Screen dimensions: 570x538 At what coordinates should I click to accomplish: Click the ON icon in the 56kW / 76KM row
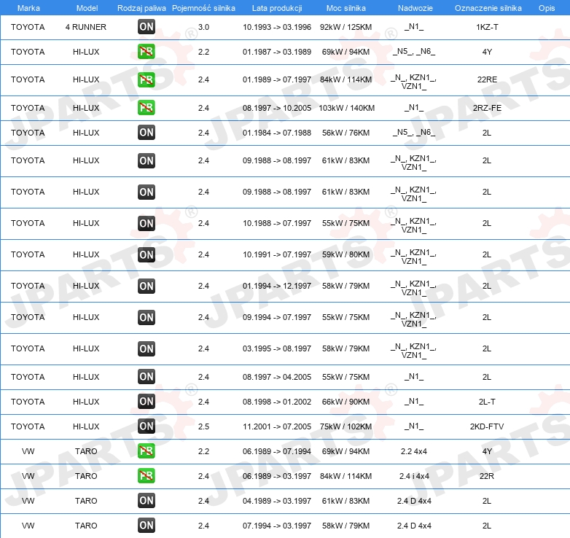coord(147,133)
